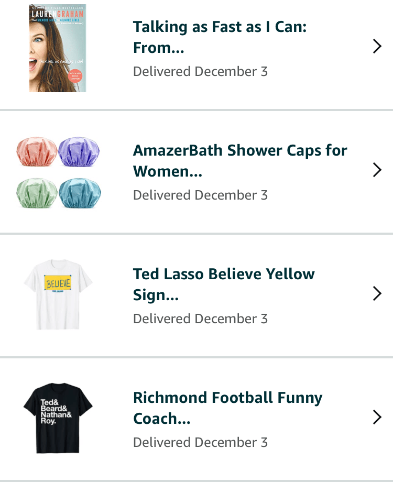Tap the black Ted& Beard& shirt thumbnail
Screen dimensions: 393x482
[58, 418]
